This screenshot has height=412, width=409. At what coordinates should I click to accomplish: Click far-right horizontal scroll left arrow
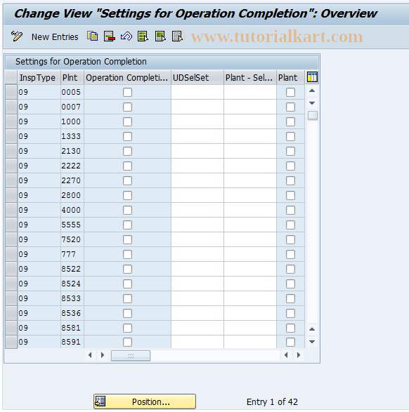(x=286, y=355)
